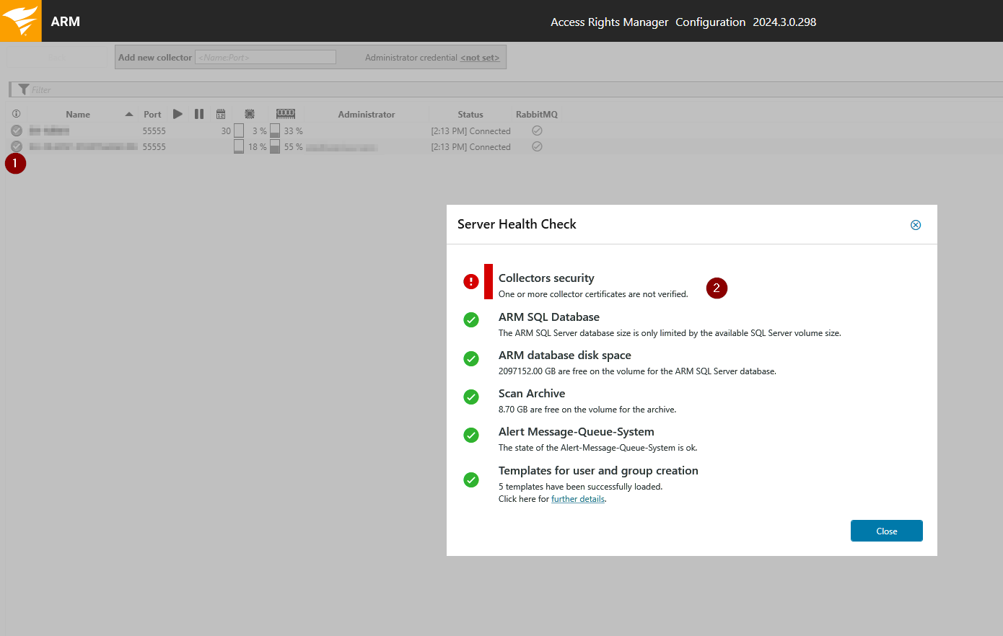Open the further details link
Image resolution: width=1003 pixels, height=636 pixels.
point(578,499)
